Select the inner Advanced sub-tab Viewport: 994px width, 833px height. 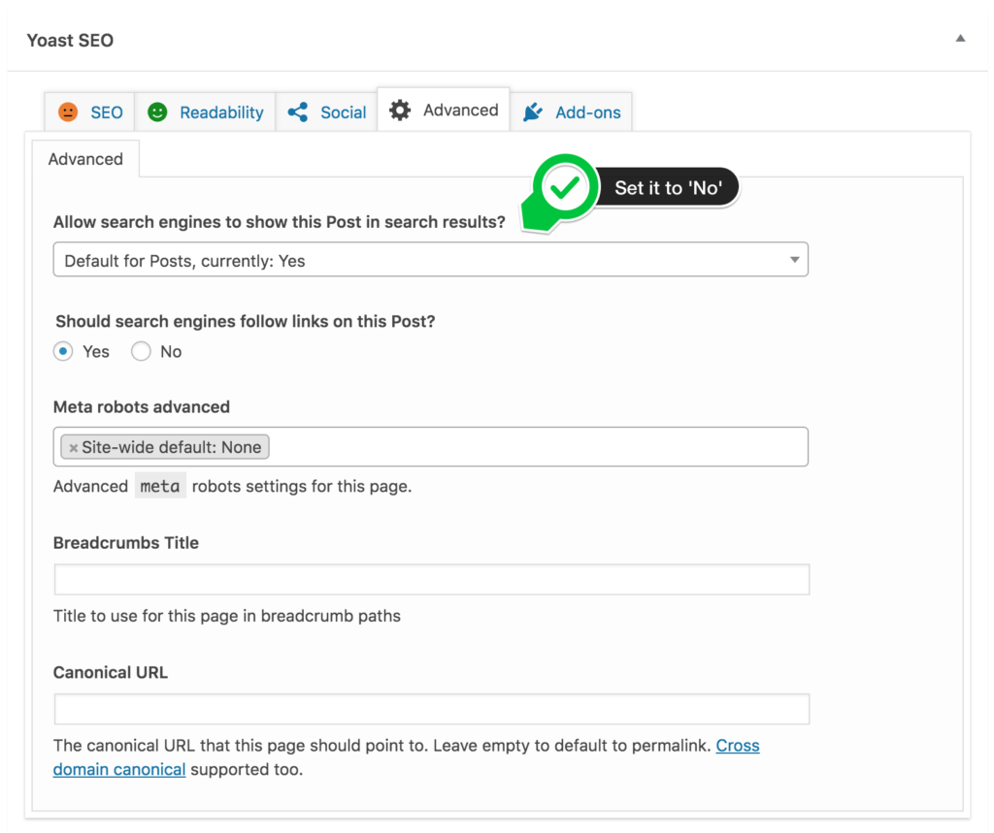point(85,159)
